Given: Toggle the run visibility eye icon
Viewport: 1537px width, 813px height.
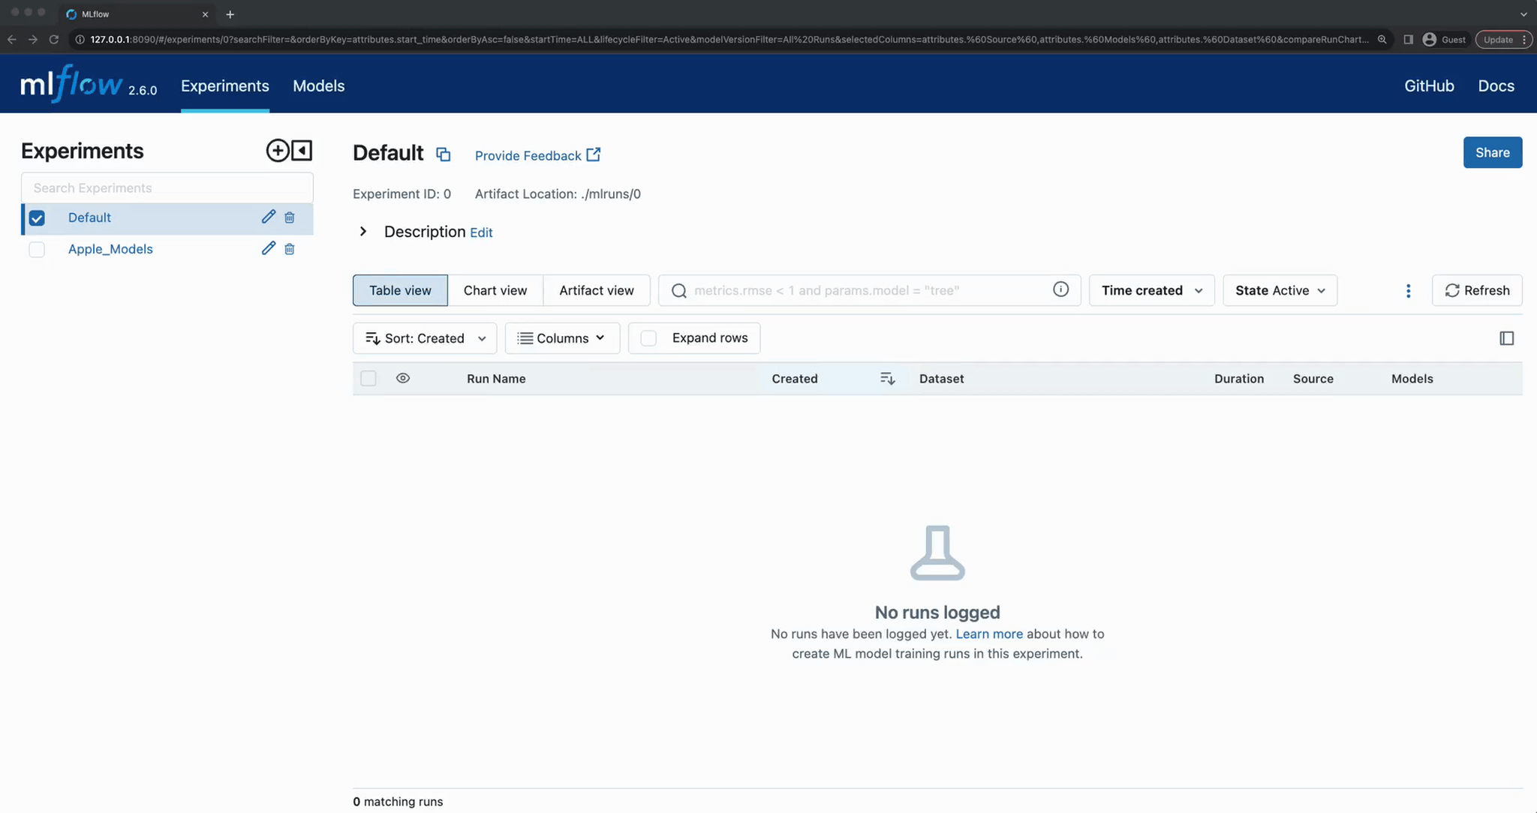Looking at the screenshot, I should [403, 378].
